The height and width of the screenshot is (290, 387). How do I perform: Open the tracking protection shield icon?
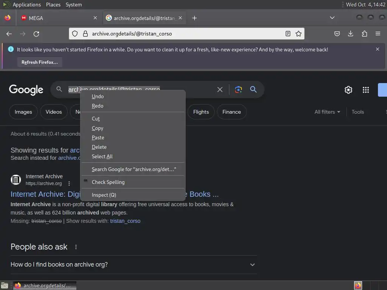[x=75, y=34]
